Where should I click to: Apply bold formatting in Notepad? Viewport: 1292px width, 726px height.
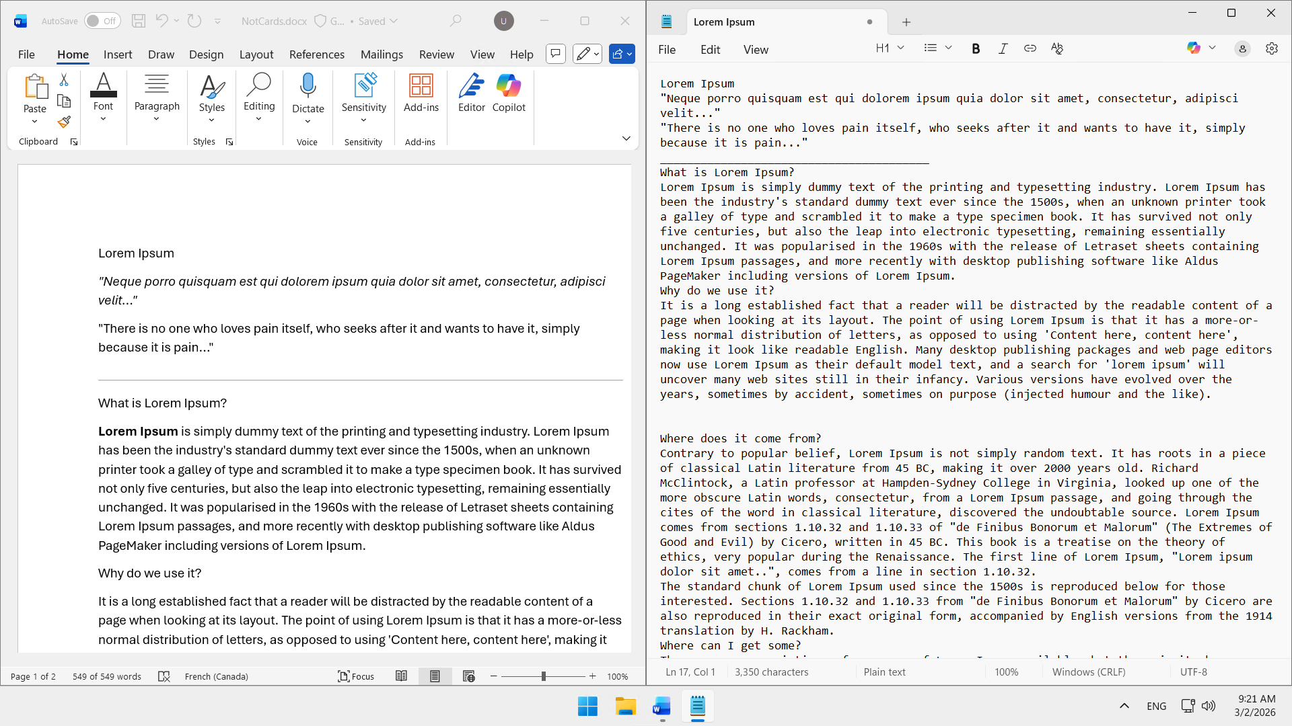pos(976,48)
